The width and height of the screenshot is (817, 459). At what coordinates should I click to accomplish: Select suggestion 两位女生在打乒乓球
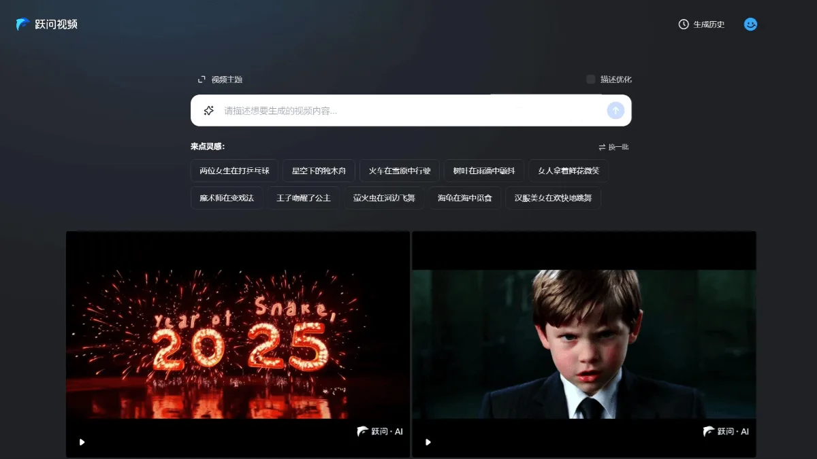pyautogui.click(x=234, y=171)
